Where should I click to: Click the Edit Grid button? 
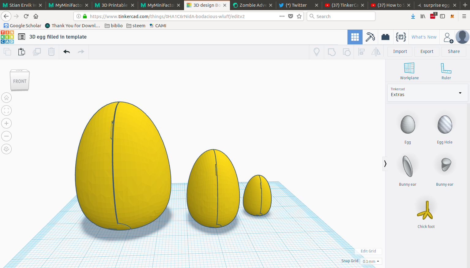tap(368, 251)
